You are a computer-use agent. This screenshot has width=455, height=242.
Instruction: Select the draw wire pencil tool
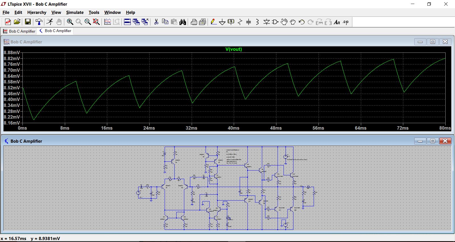pyautogui.click(x=214, y=22)
